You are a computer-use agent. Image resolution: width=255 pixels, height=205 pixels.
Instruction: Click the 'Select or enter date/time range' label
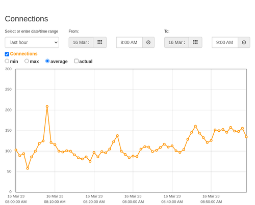click(x=32, y=32)
